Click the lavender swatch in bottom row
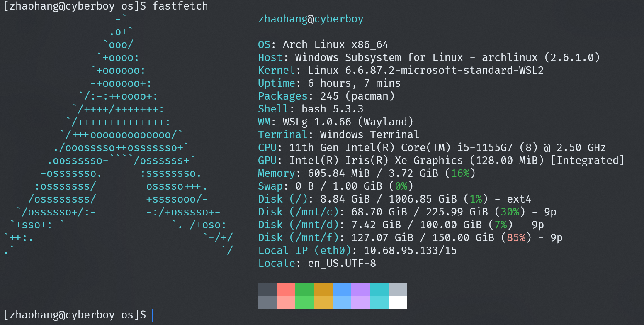 pyautogui.click(x=360, y=302)
